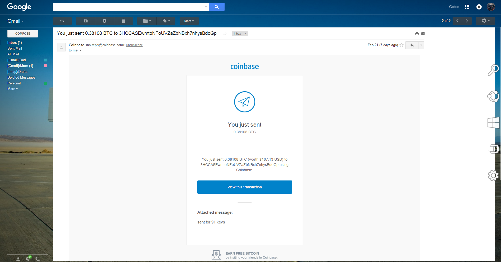Click the 'sent for 91 keys' message text
The image size is (501, 262).
[211, 222]
